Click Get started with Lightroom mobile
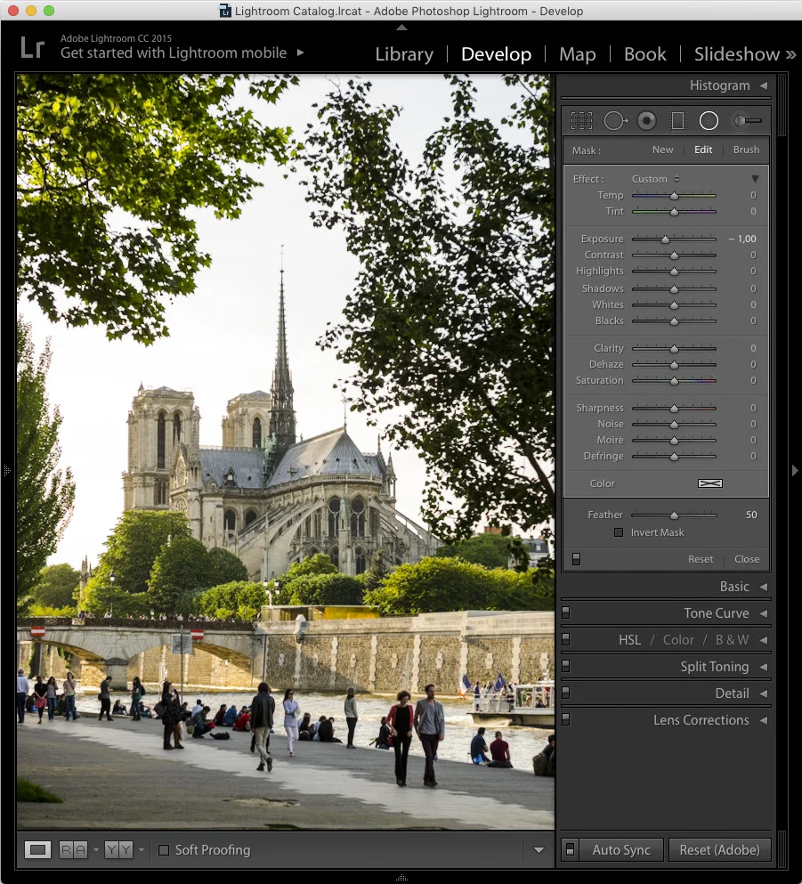 coord(174,53)
